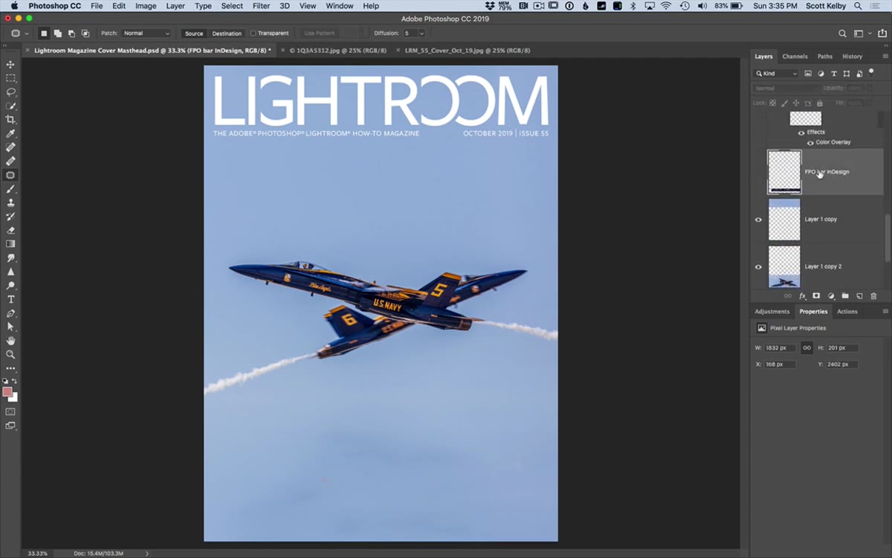This screenshot has height=558, width=892.
Task: Select the Gradient tool
Action: 10,243
